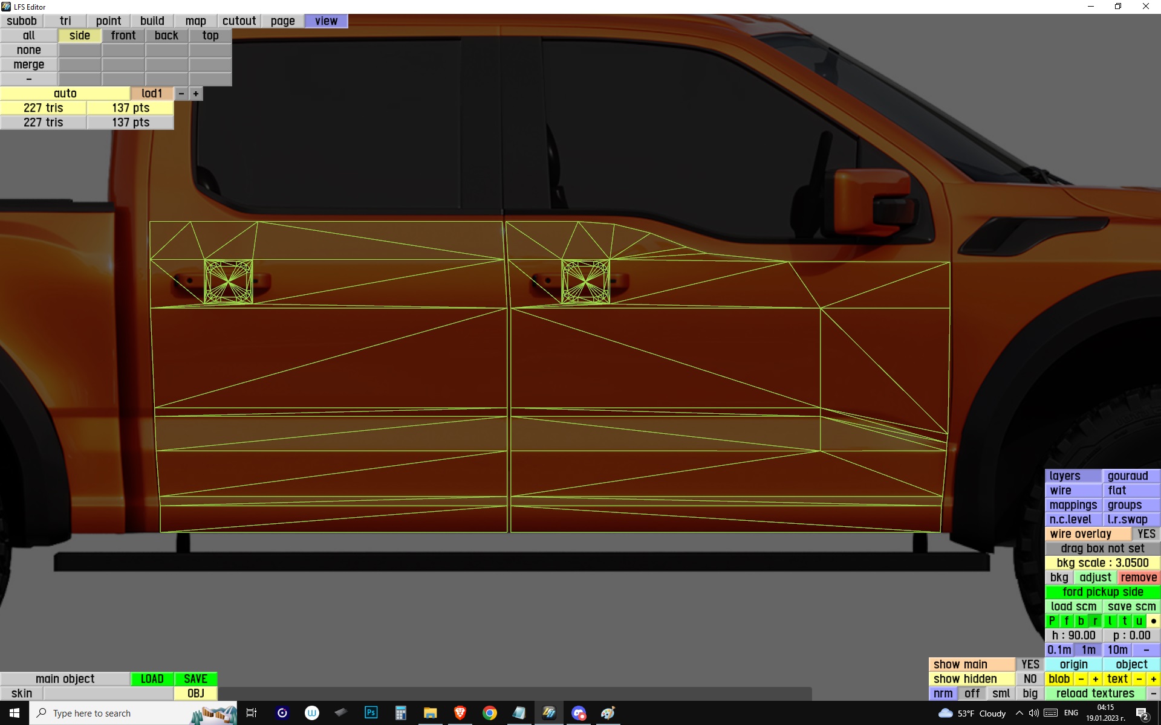This screenshot has height=725, width=1161.
Task: Click the bkg scale value field
Action: click(x=1102, y=563)
